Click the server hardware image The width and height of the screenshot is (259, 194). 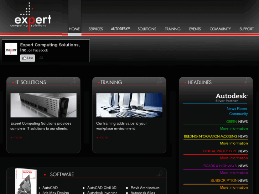tap(43, 105)
